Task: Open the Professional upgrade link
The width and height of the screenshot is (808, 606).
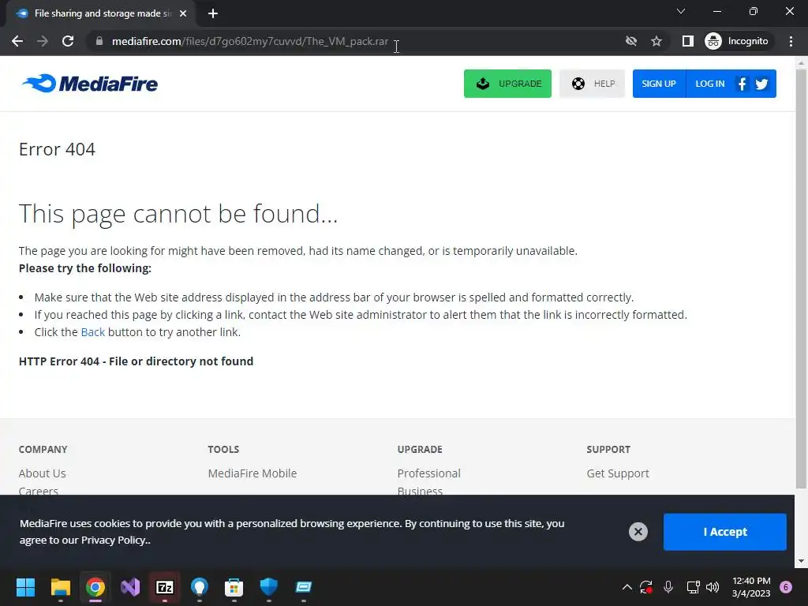Action: [428, 473]
